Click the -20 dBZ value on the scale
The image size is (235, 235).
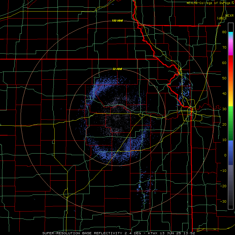[x=223, y=186]
